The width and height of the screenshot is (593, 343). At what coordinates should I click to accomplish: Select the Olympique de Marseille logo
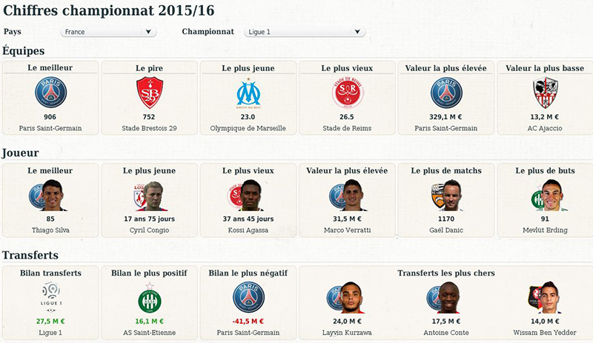pos(248,93)
